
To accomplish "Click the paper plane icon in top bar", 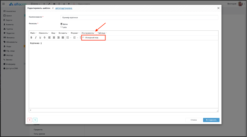I will [x=64, y=4].
